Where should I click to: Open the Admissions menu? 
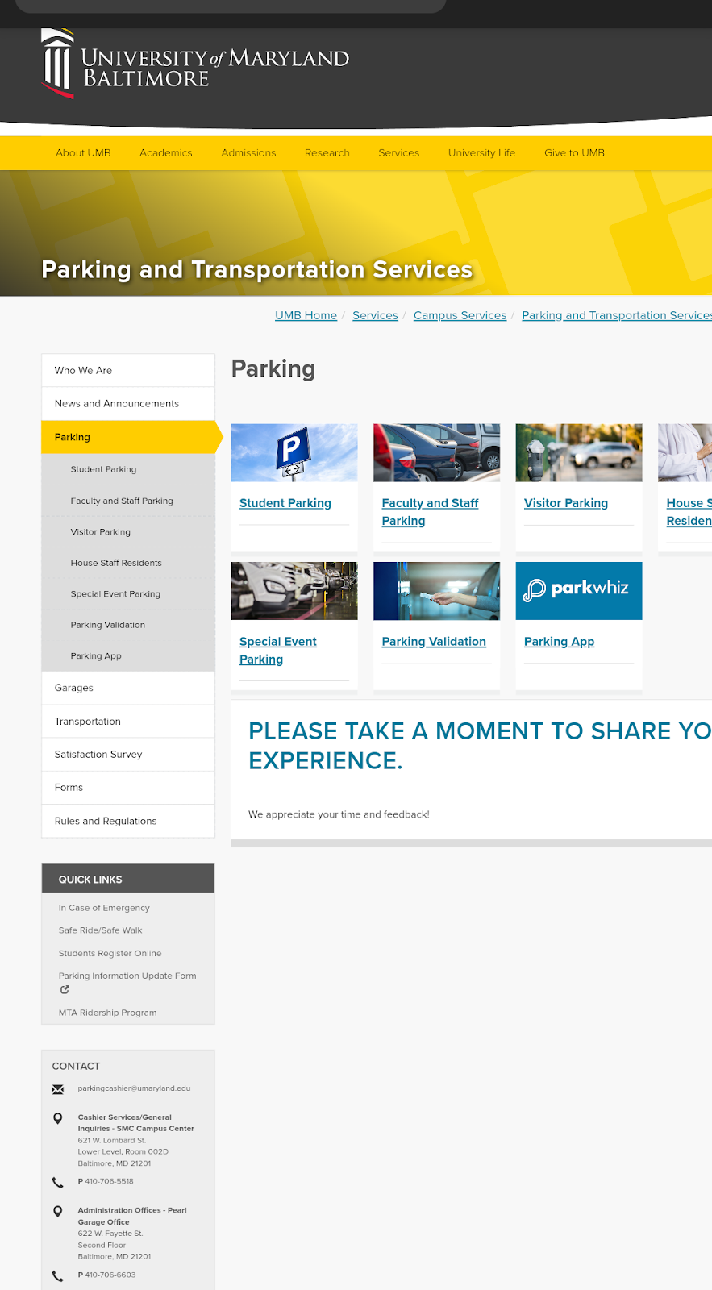point(248,153)
